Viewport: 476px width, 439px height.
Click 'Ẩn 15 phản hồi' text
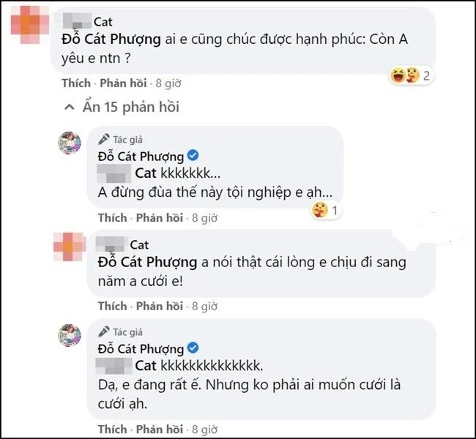(x=131, y=107)
